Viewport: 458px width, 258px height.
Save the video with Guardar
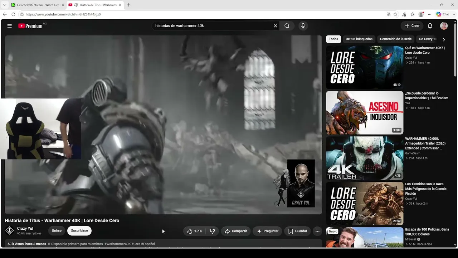pyautogui.click(x=298, y=231)
